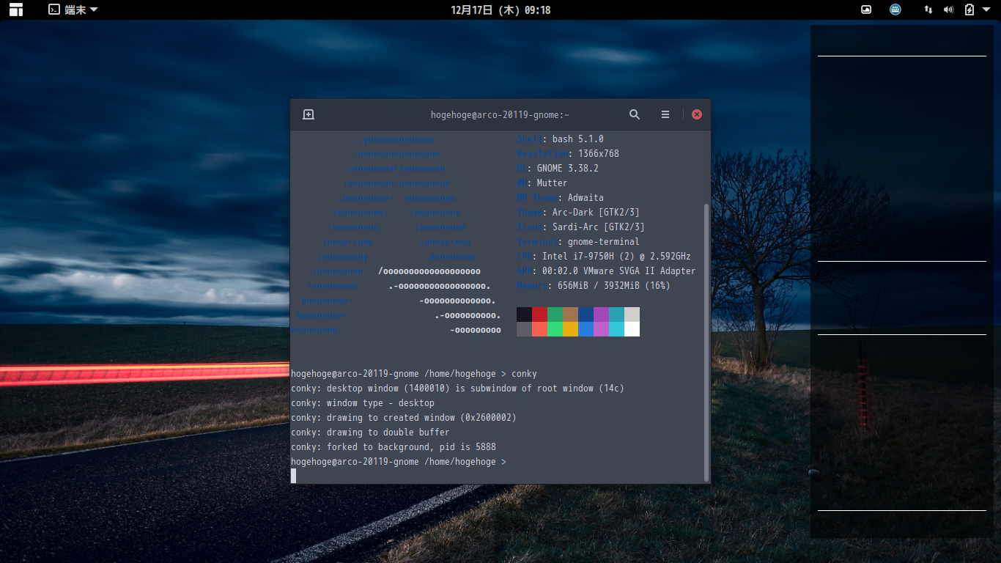
Task: Click the dark red swatch in neofetch palette
Action: (x=539, y=314)
